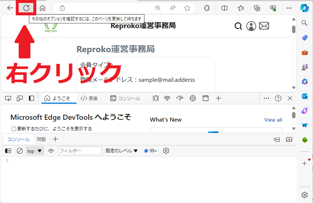Screen dimensions: 313x203
Task: Enable the 更新するたびに、ようこそを表示する checkbox
Action: pos(14,129)
